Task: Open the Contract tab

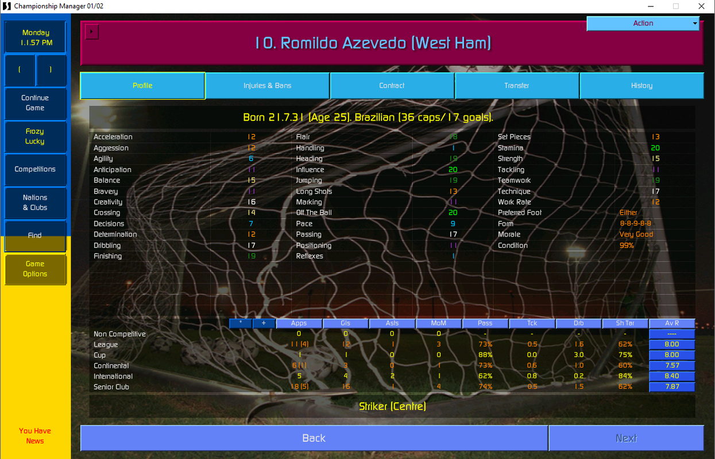Action: coord(392,85)
